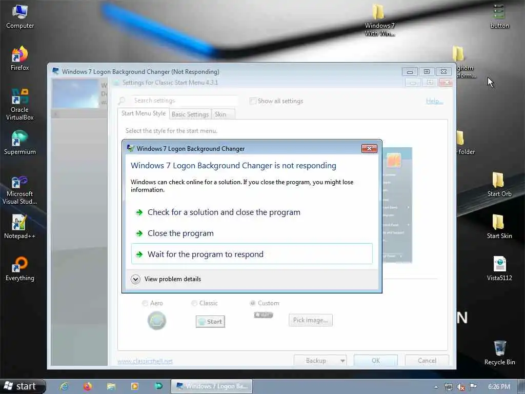Click the Aero orb preview image
This screenshot has height=394, width=525.
pos(157,321)
